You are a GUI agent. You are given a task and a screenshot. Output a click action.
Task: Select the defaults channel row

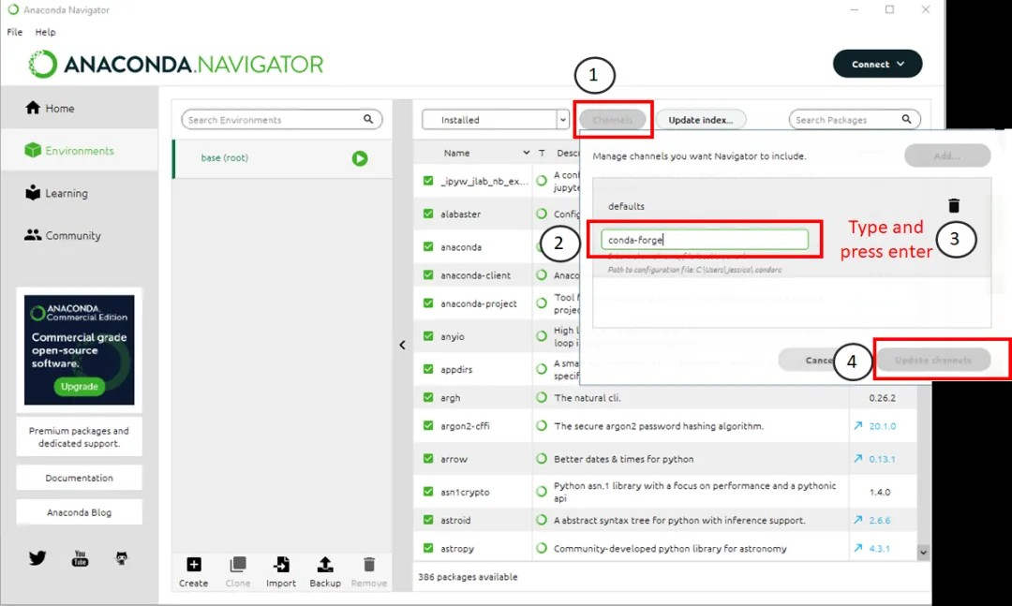coord(792,206)
